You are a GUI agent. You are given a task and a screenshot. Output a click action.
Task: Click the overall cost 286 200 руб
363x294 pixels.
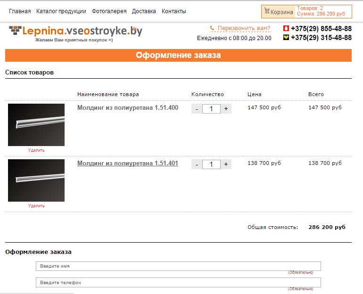(x=327, y=227)
